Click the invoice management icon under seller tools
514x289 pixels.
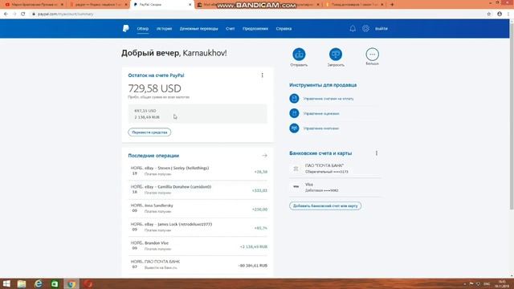(294, 98)
